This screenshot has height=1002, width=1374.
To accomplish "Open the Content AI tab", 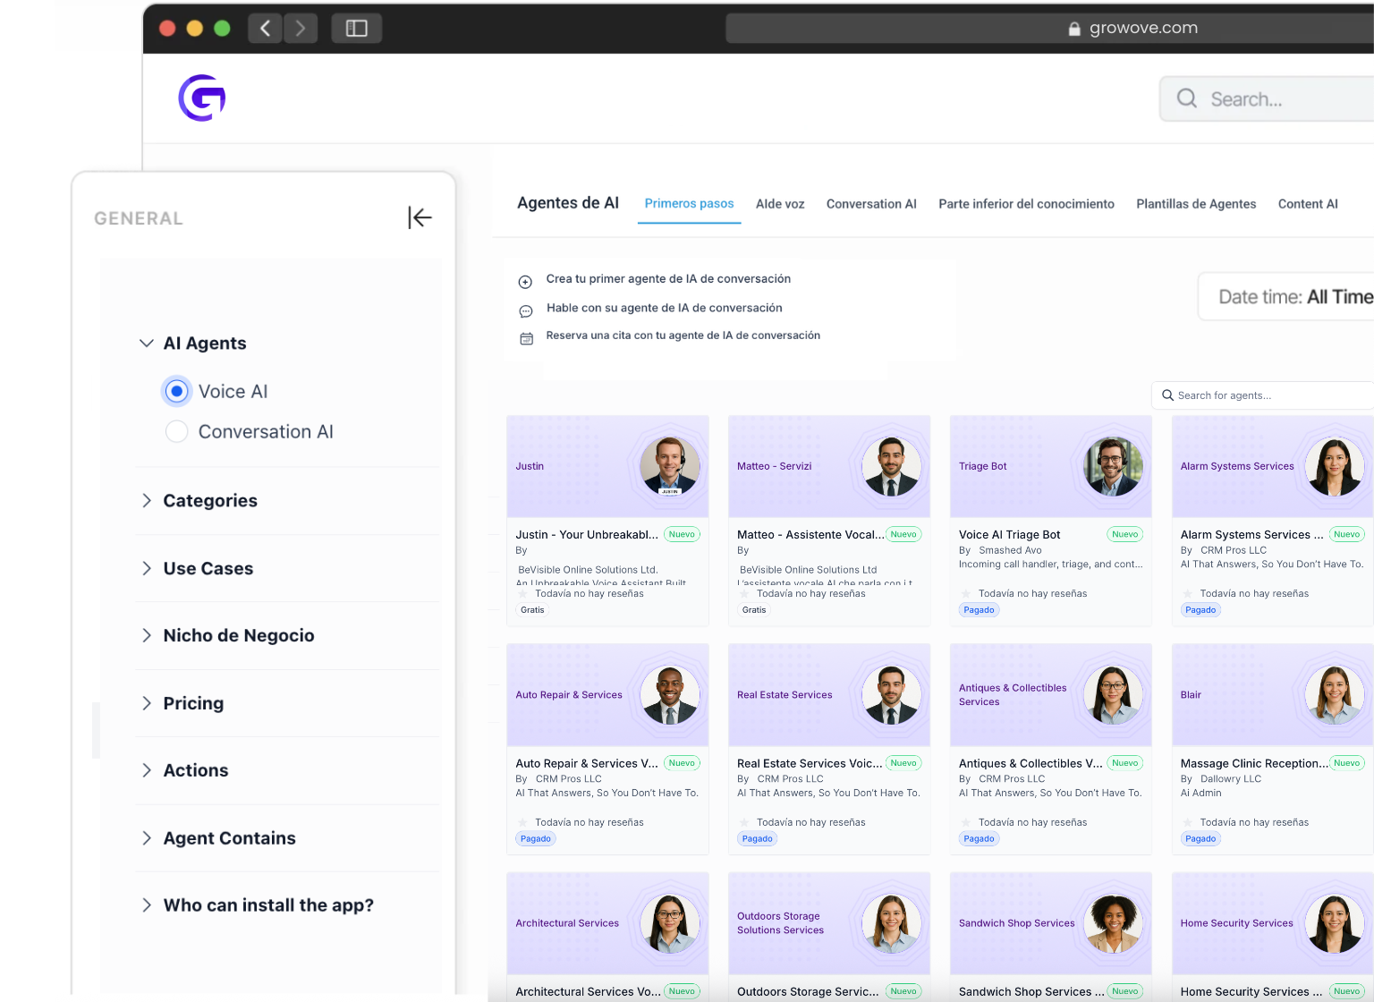I will point(1307,204).
